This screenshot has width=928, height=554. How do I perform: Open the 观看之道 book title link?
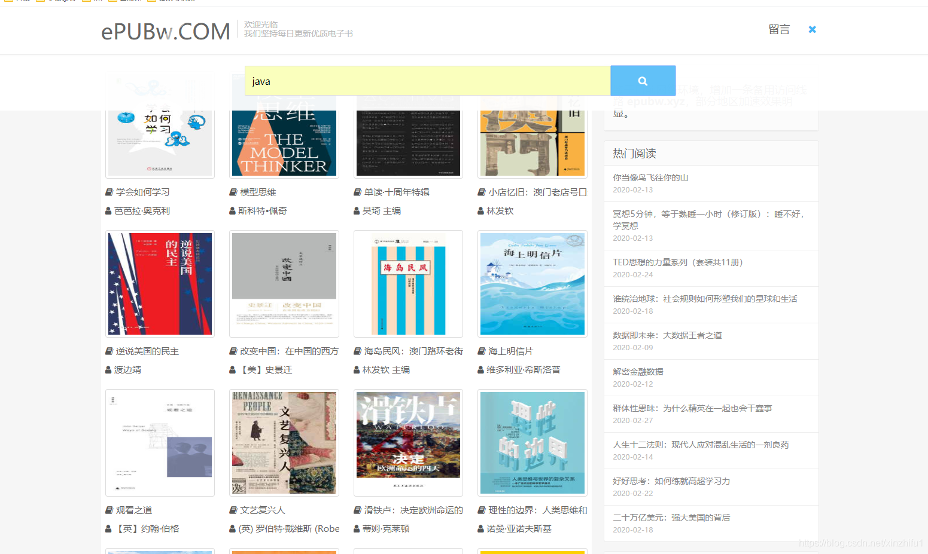pyautogui.click(x=134, y=510)
